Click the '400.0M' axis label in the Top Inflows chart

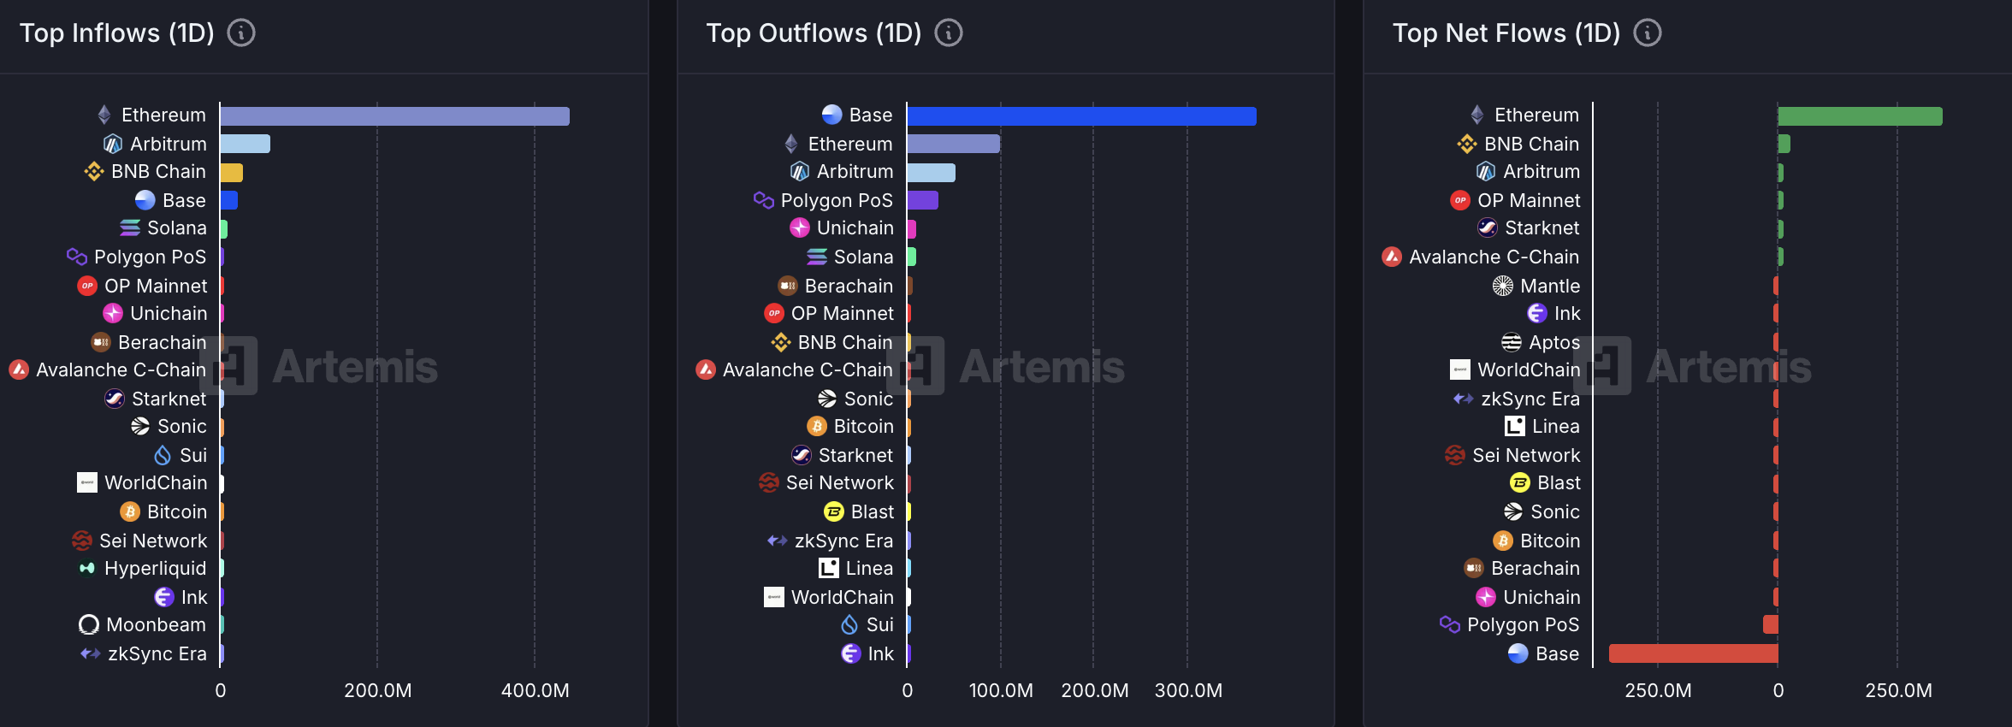(x=536, y=690)
